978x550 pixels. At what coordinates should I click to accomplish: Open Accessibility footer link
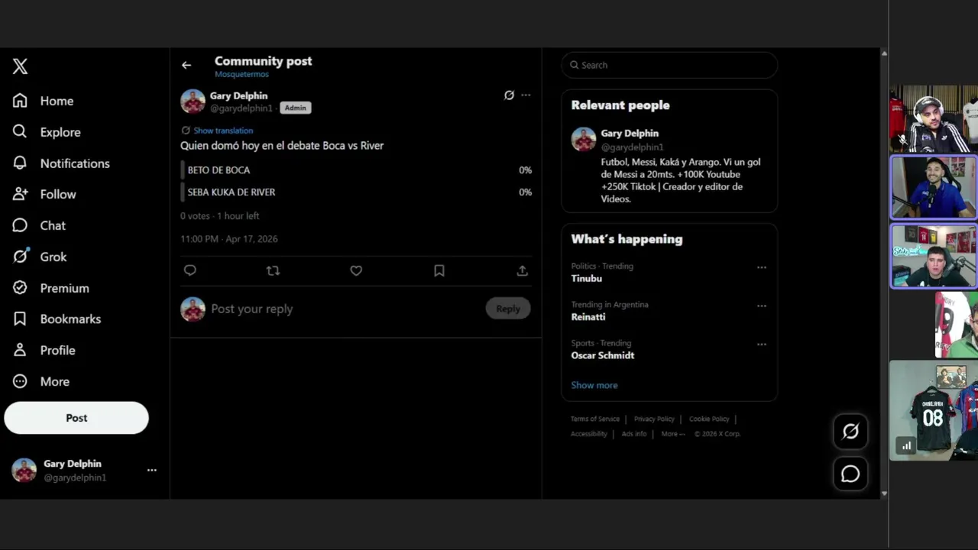click(x=589, y=434)
